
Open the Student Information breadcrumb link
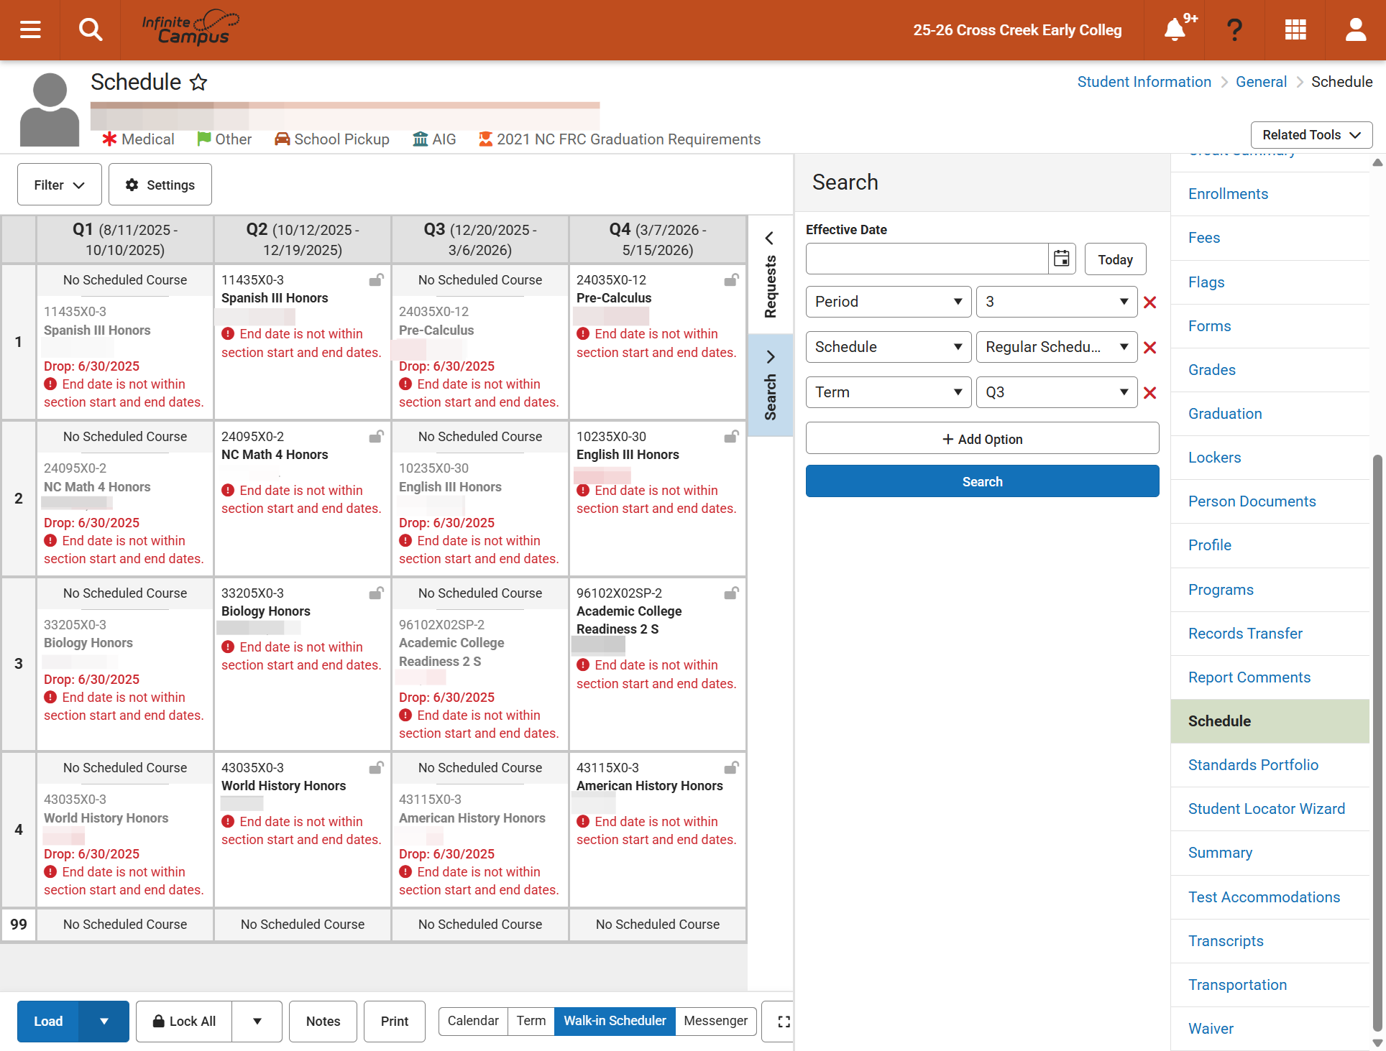1144,82
